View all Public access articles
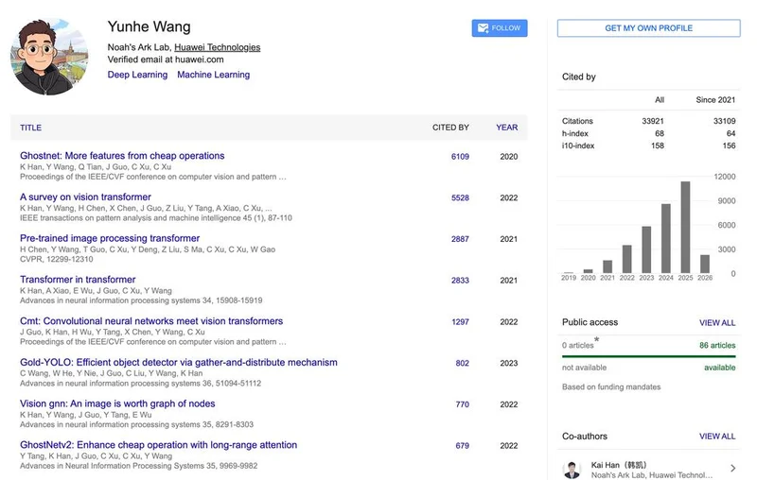Screen dimensions: 757x480 point(716,323)
